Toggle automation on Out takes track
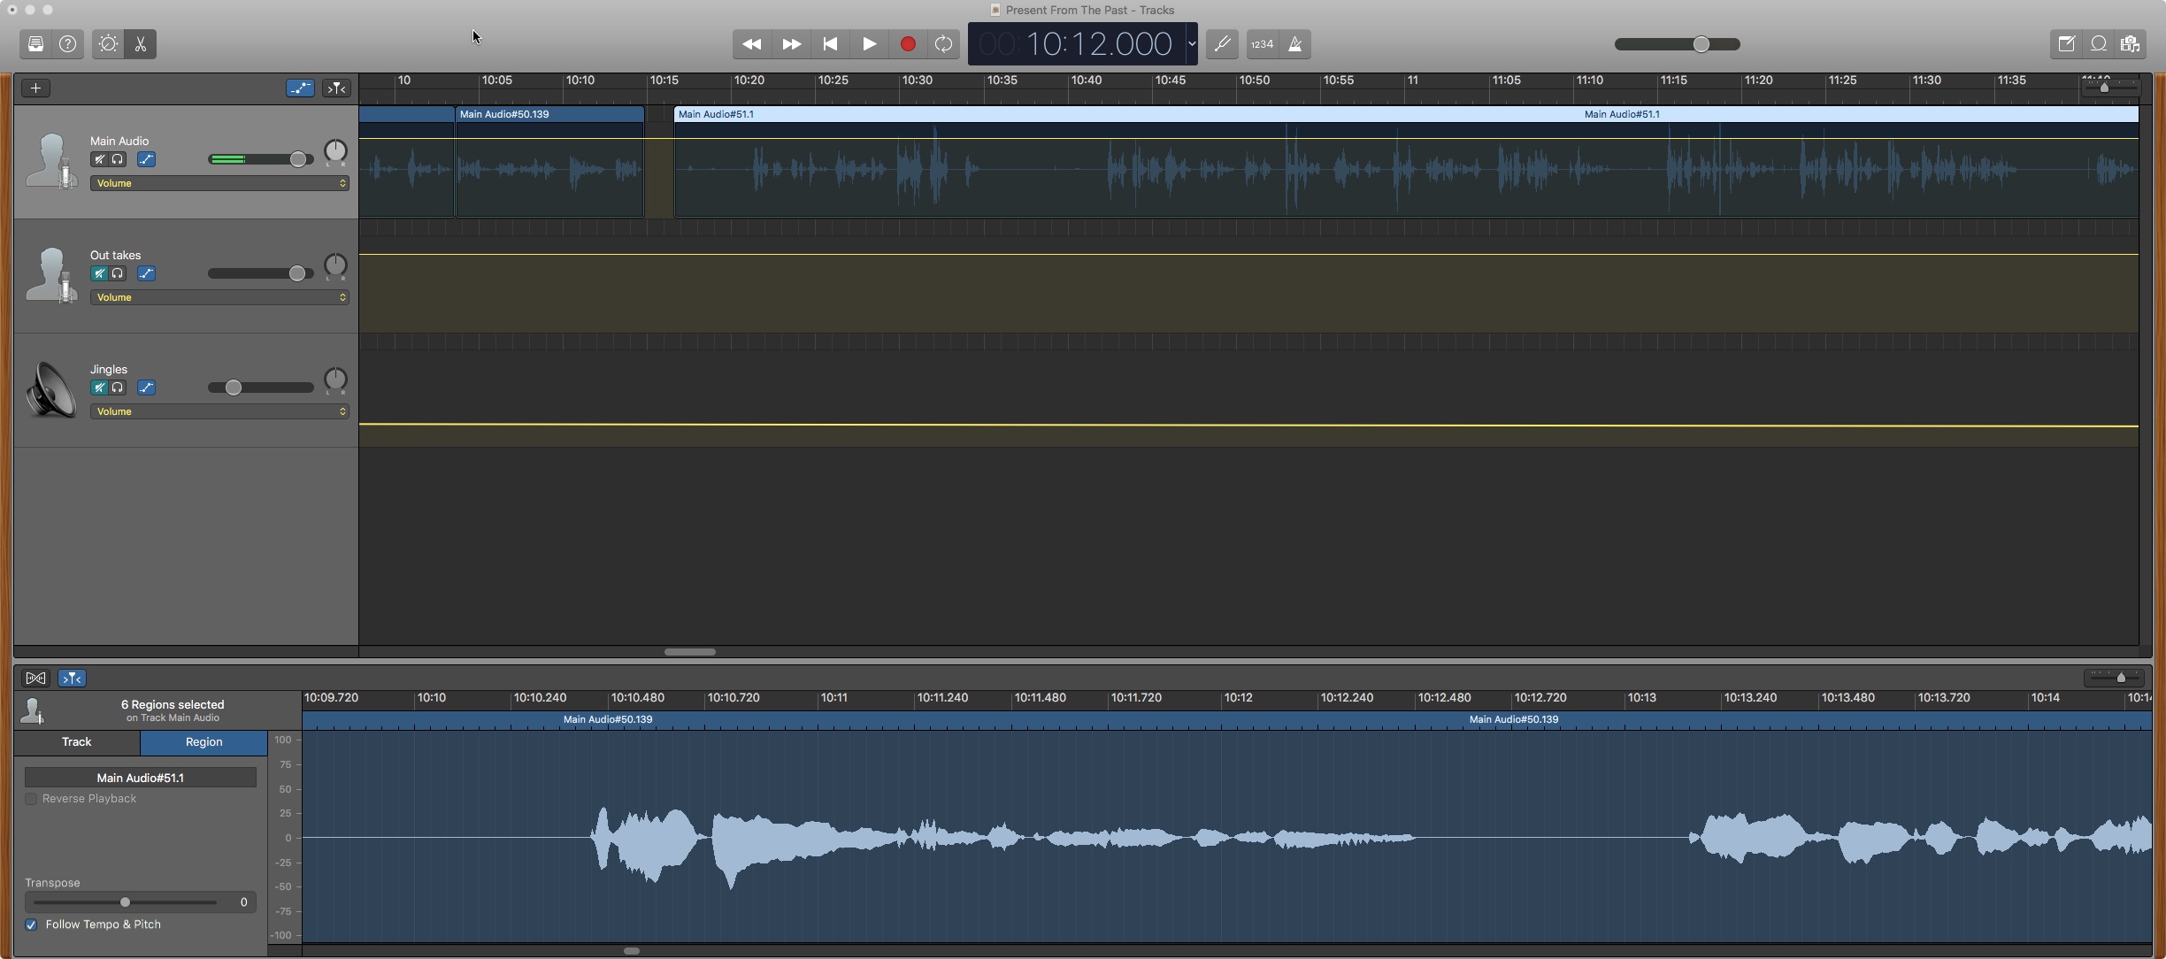Image resolution: width=2166 pixels, height=959 pixels. [x=147, y=273]
